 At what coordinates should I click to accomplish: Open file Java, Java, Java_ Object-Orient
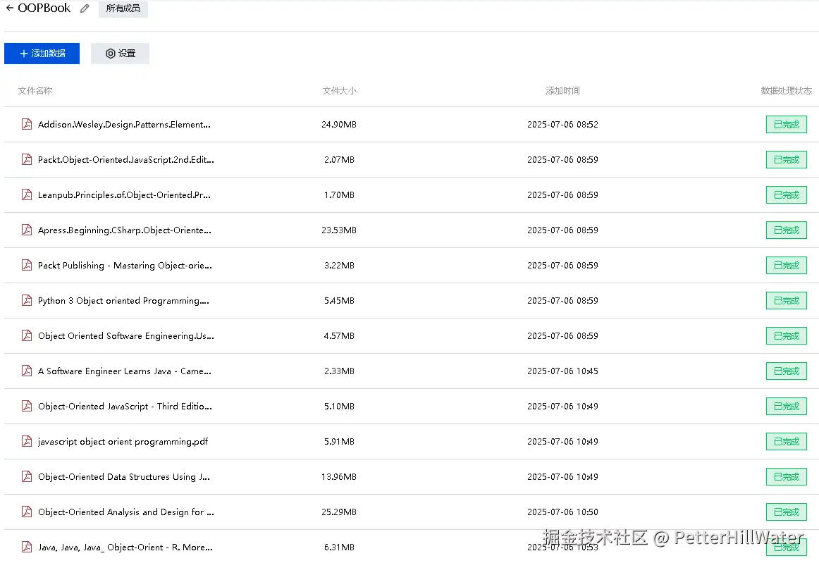125,547
